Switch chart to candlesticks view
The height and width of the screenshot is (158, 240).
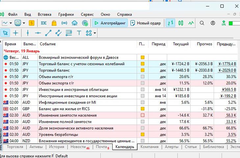[x=181, y=23]
